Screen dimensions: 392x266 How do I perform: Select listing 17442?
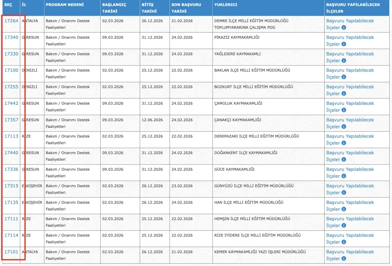(11, 103)
